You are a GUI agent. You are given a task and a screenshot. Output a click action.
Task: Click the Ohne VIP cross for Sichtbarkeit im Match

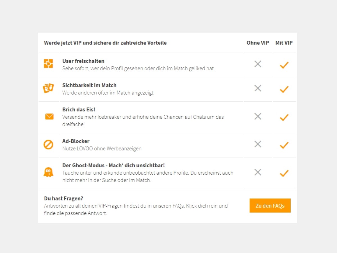(258, 88)
